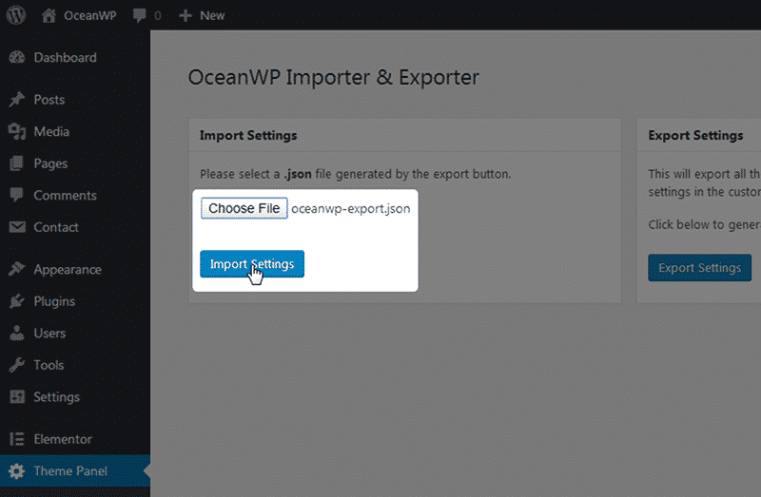Click the comment count 0 in admin bar
Screen dimensions: 761x497
click(158, 15)
